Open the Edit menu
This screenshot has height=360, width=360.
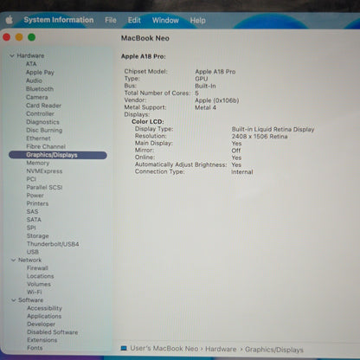pyautogui.click(x=134, y=20)
